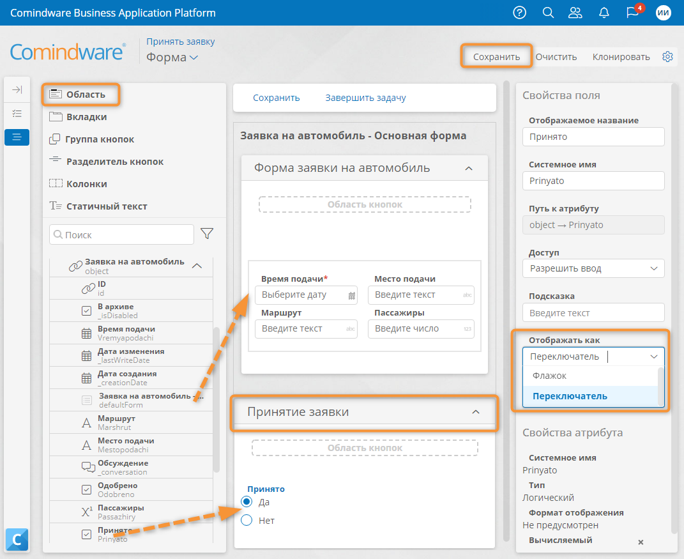684x559 pixels.
Task: Open the user avatar ИИ menu
Action: 663,13
